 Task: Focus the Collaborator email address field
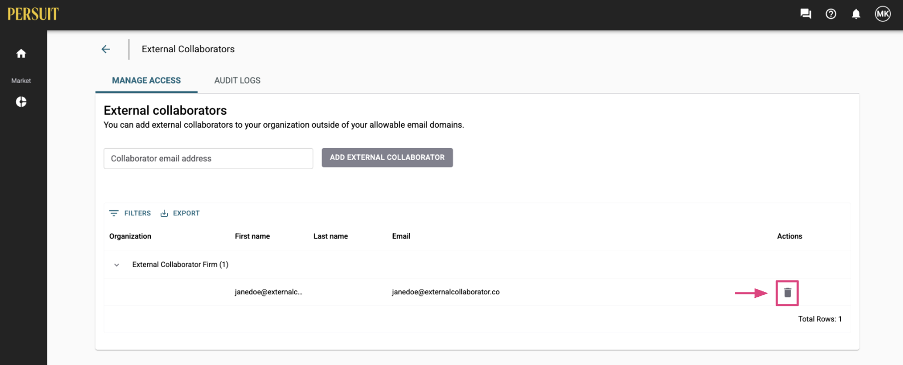pos(208,158)
